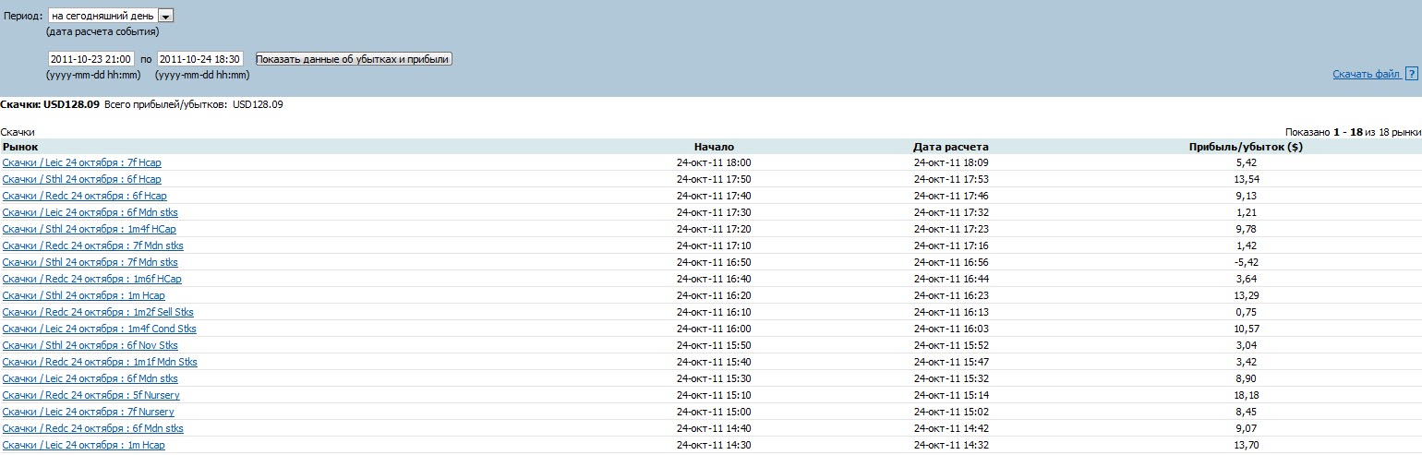Click settlement time 24-окт-11 15:14
Image resolution: width=1422 pixels, height=455 pixels.
(x=951, y=395)
